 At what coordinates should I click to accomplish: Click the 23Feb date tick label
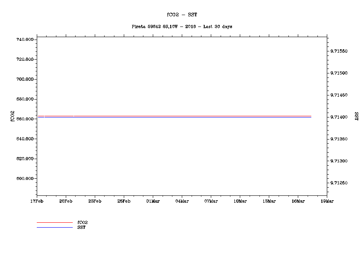click(95, 201)
